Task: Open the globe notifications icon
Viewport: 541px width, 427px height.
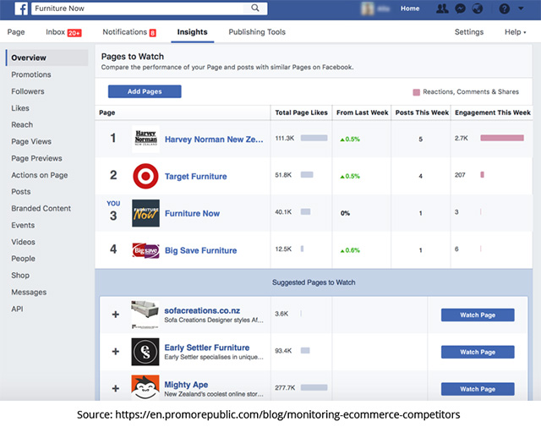Action: pyautogui.click(x=478, y=8)
